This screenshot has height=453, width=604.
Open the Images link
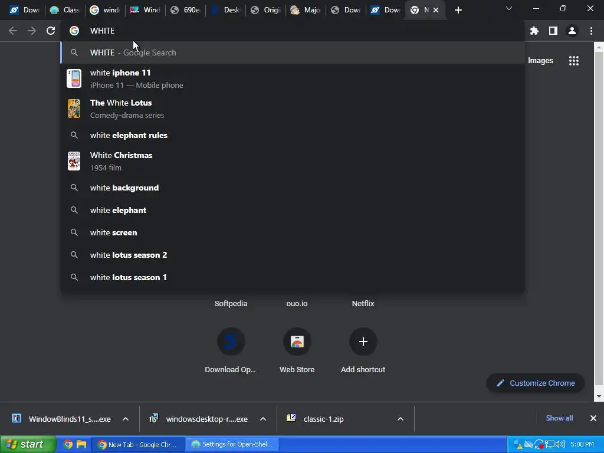pos(540,61)
